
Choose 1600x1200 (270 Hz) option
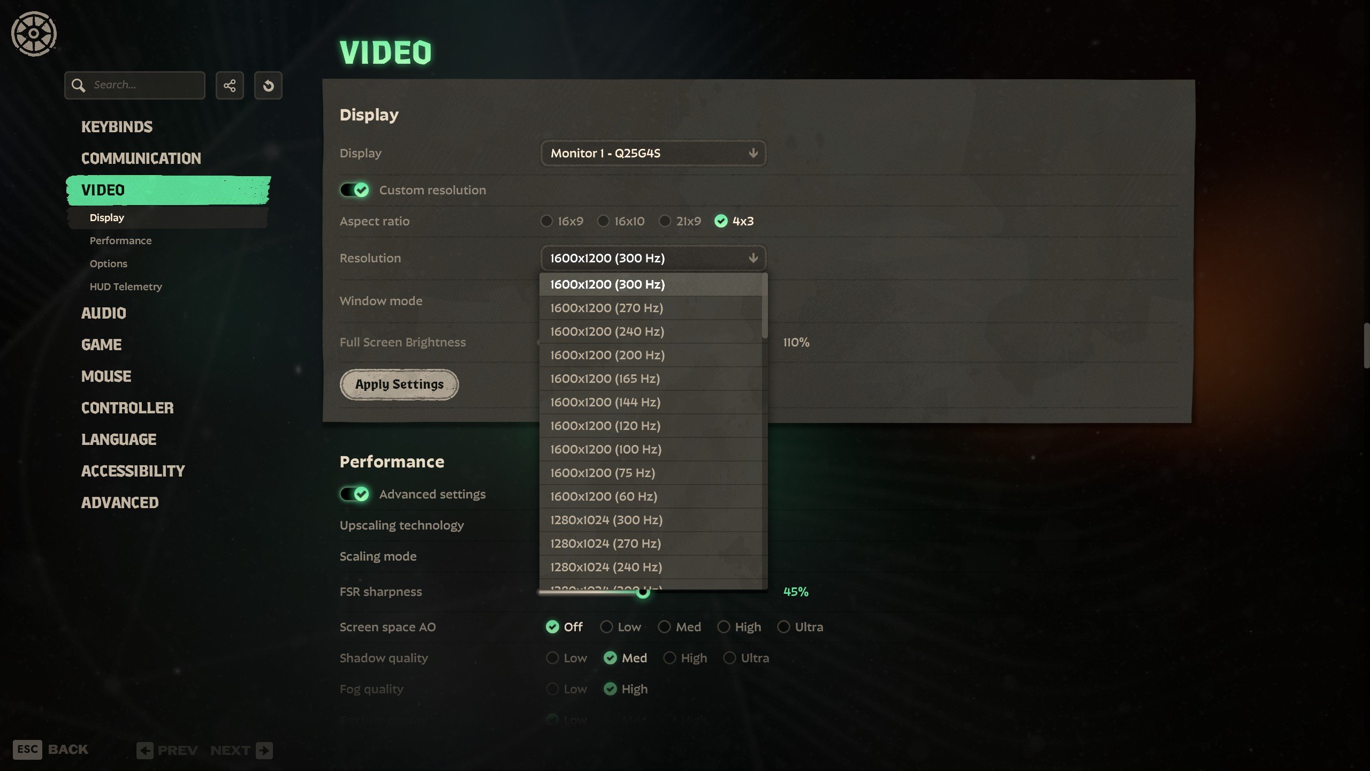(x=651, y=308)
